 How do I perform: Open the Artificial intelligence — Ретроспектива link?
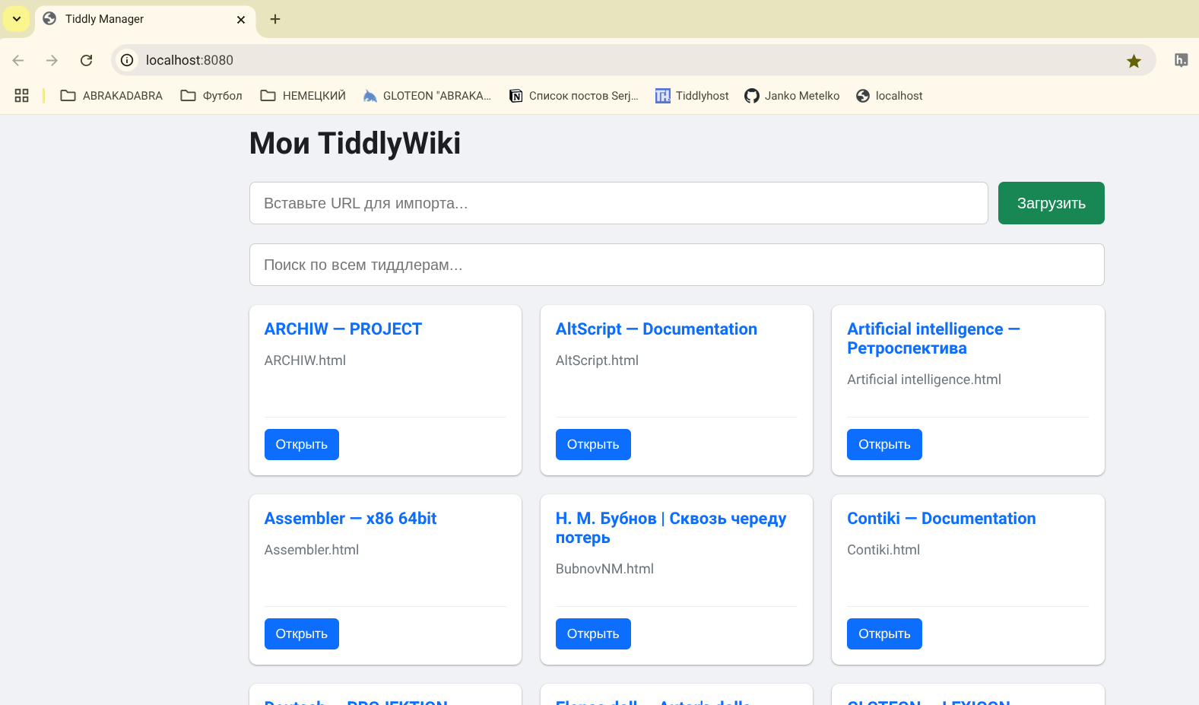[933, 338]
